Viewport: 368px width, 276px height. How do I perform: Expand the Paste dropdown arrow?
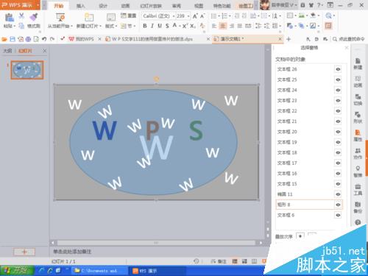click(x=15, y=26)
